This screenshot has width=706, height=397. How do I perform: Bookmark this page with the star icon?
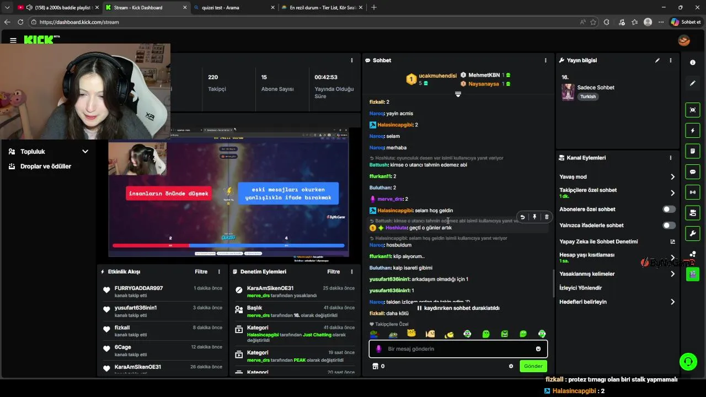click(593, 22)
